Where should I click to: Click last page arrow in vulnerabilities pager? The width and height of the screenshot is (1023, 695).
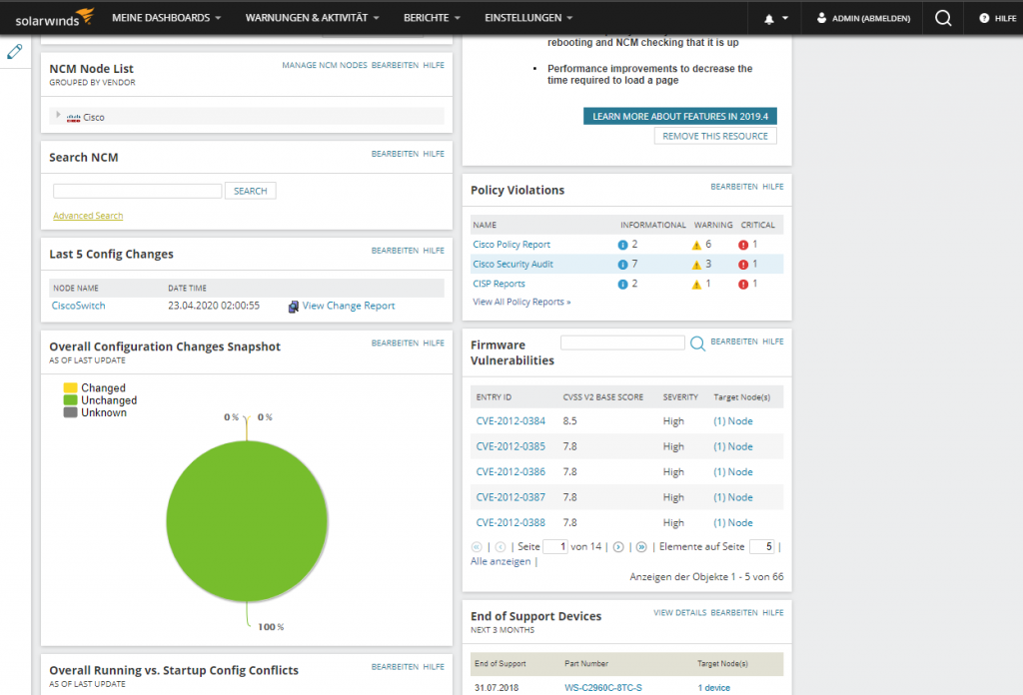[641, 547]
